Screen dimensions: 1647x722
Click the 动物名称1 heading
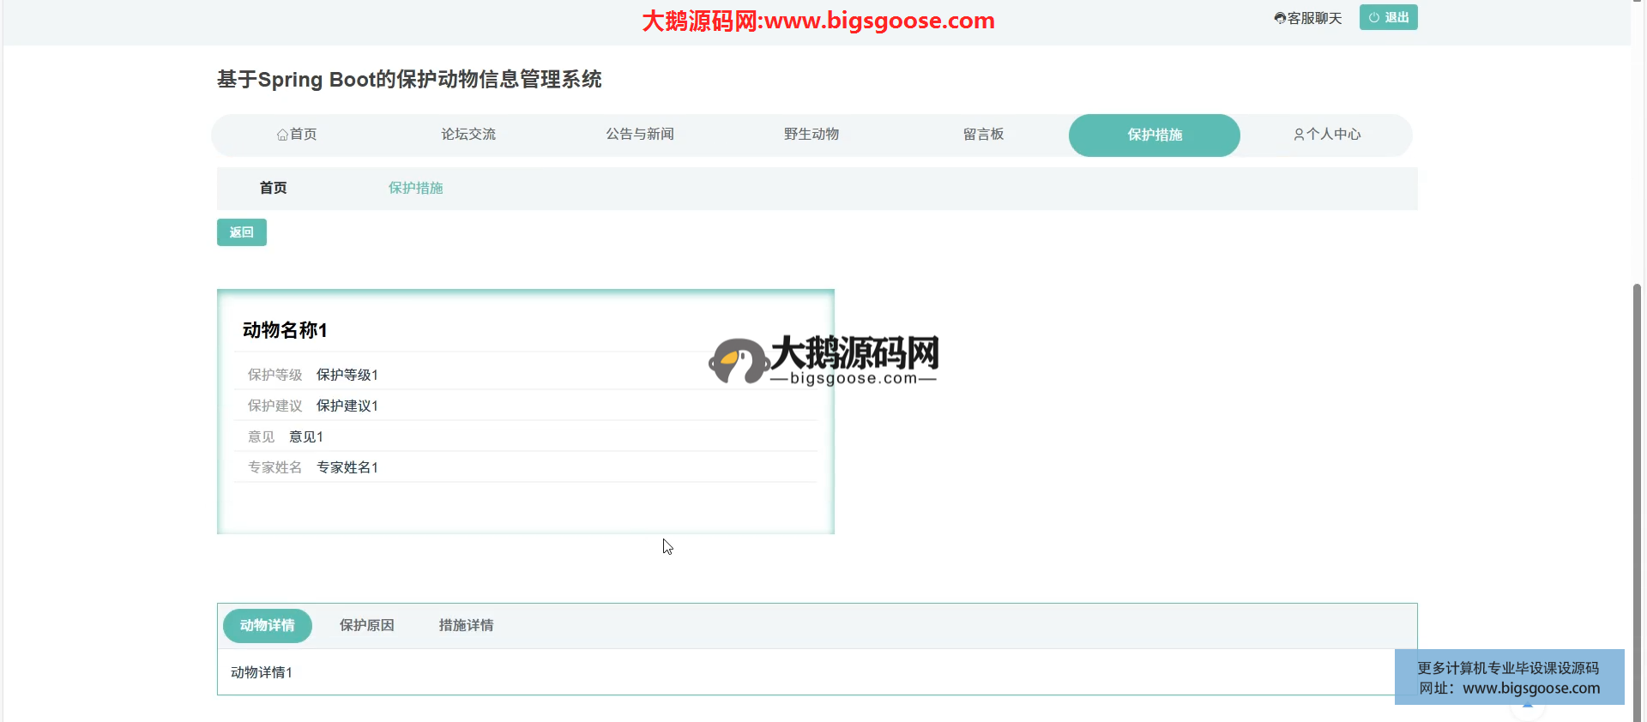coord(285,330)
